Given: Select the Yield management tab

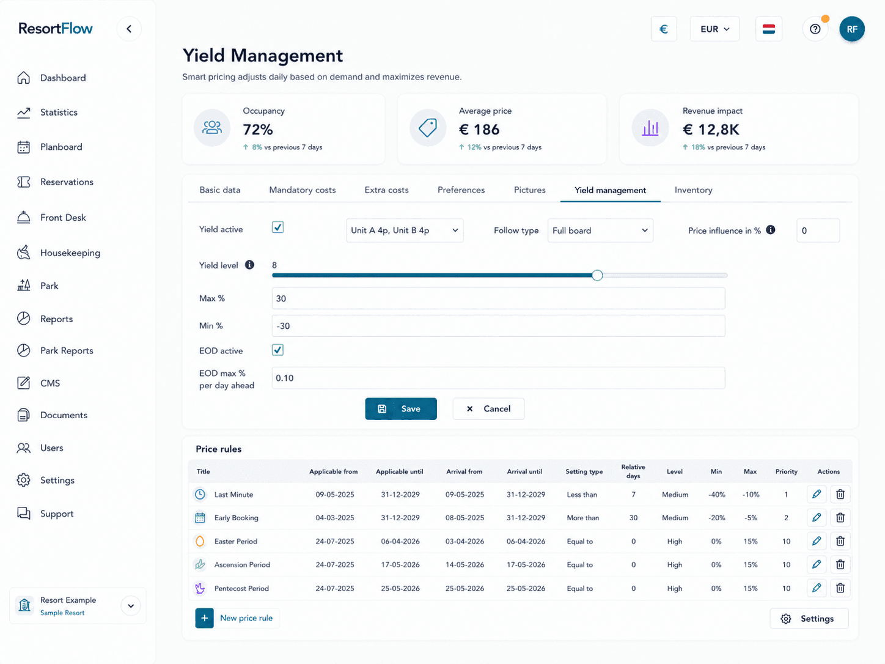Looking at the screenshot, I should [x=611, y=190].
